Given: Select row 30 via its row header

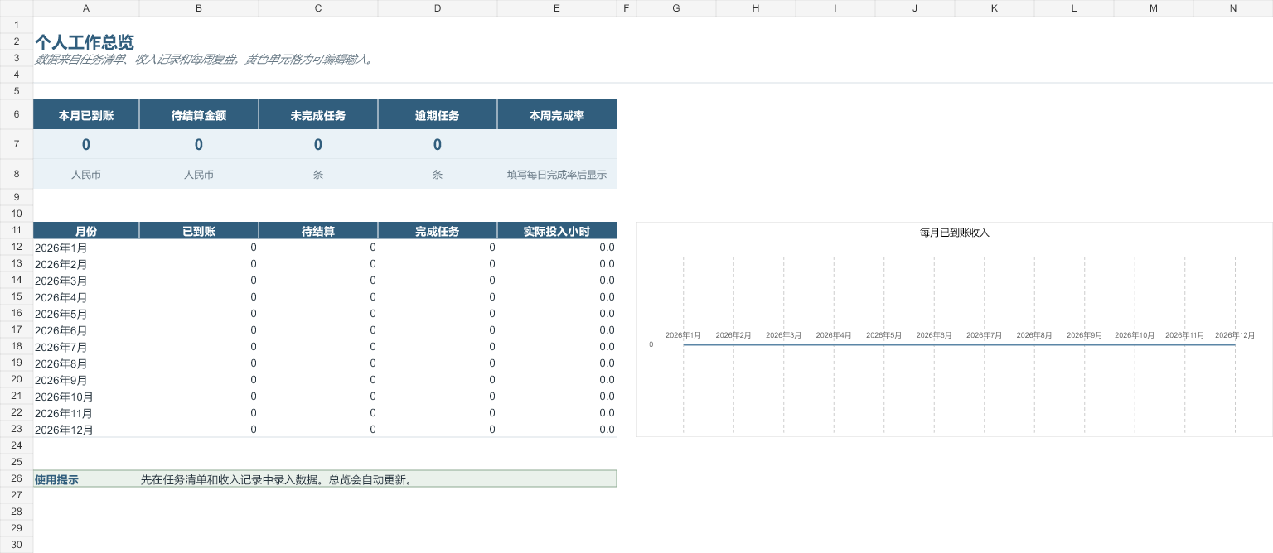Looking at the screenshot, I should point(17,545).
